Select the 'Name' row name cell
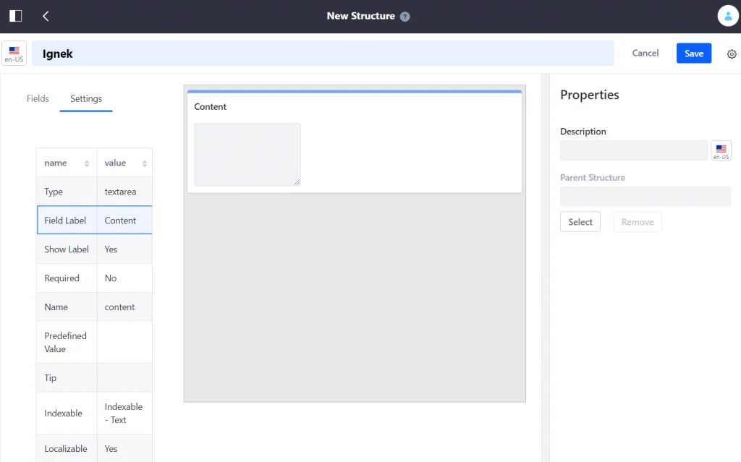 (x=67, y=307)
